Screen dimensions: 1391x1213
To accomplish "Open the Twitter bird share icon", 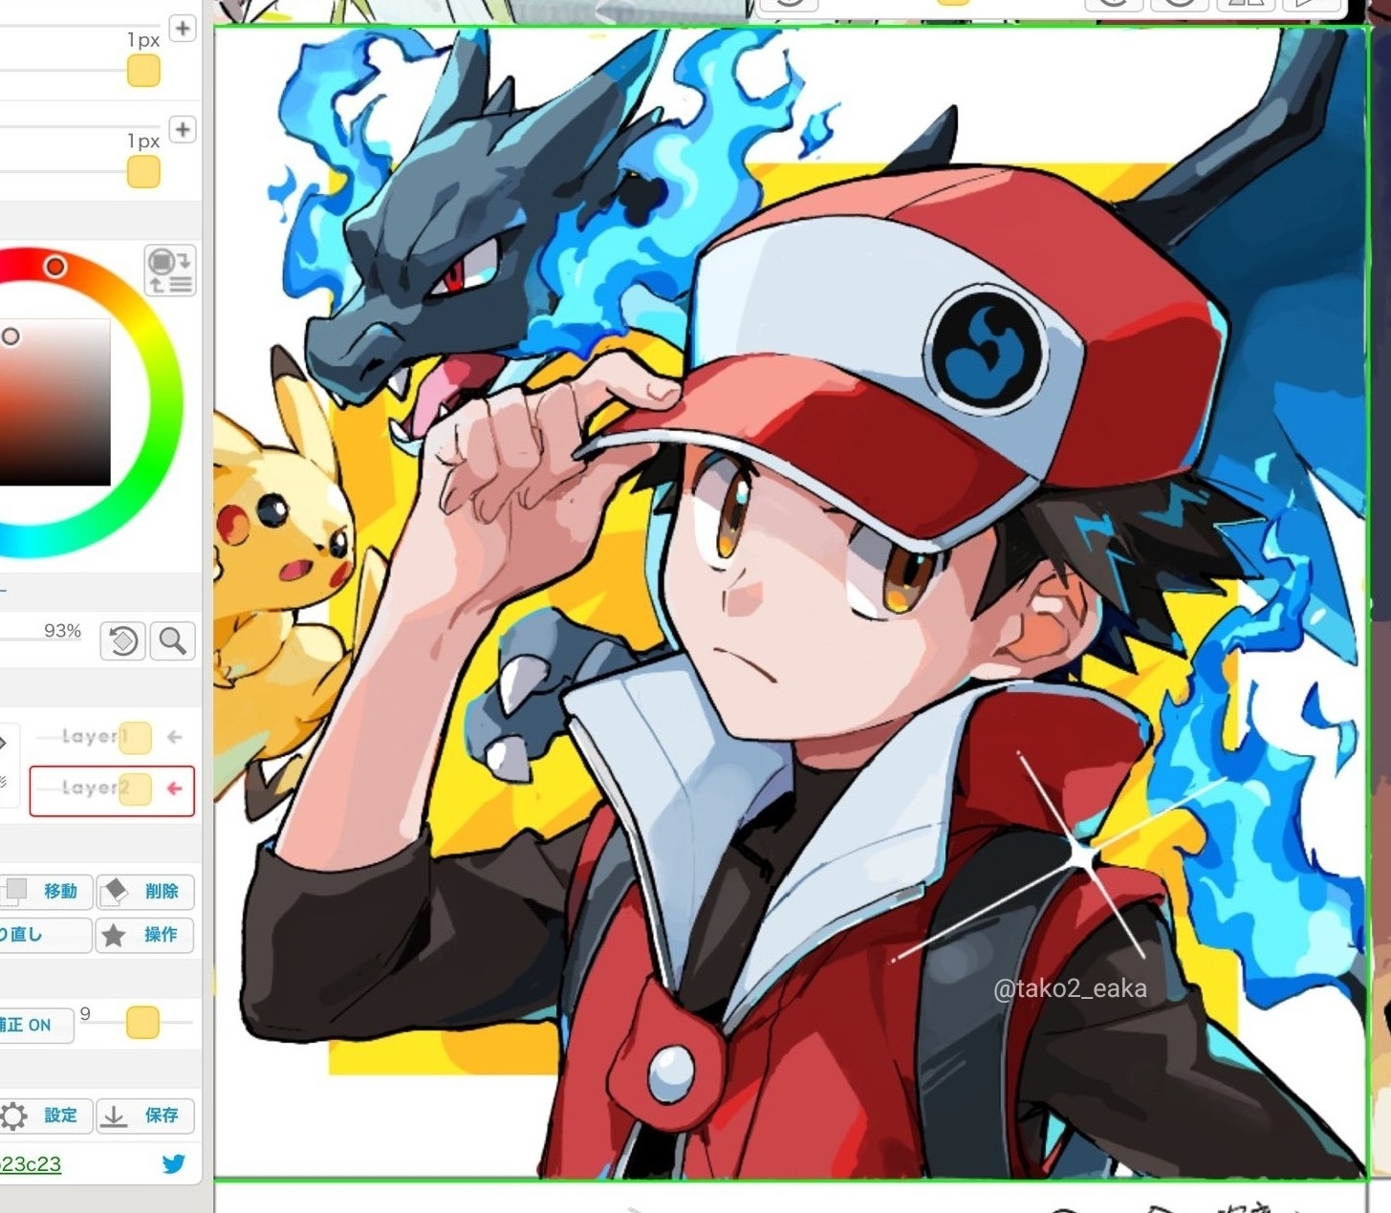I will point(173,1163).
